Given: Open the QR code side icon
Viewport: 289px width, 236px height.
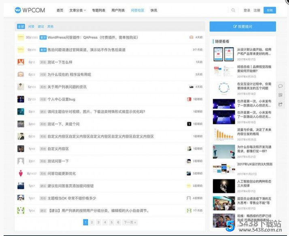Looking at the screenshot, I should pos(280,95).
